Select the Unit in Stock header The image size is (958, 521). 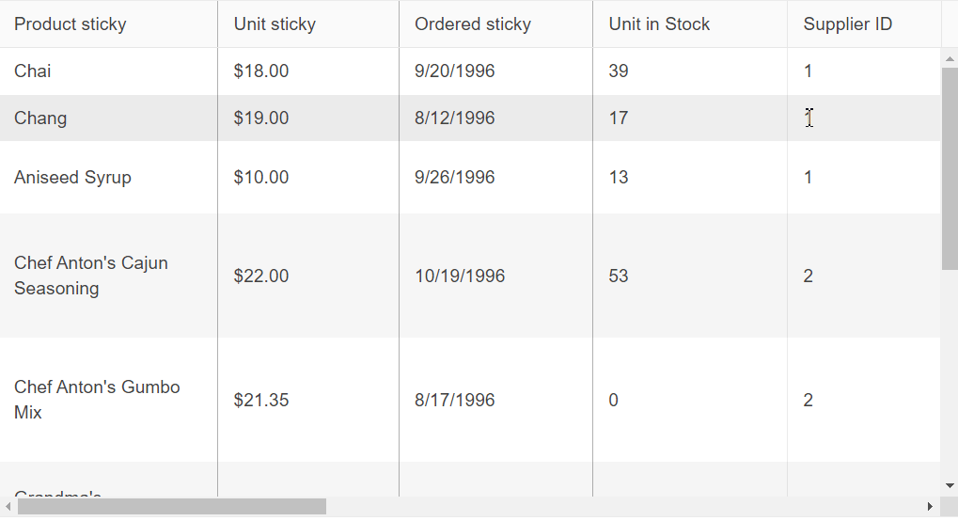(x=659, y=24)
